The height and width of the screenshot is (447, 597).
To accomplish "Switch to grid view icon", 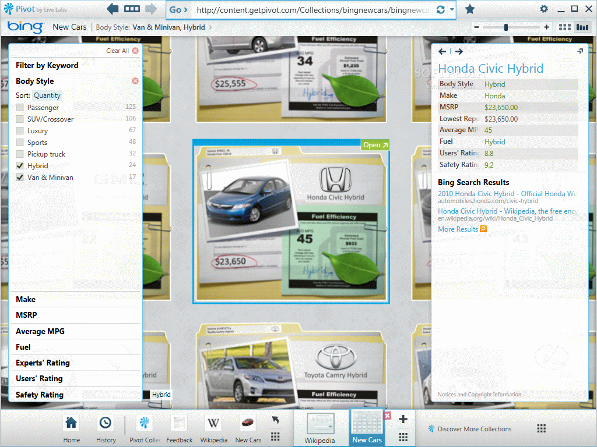I will [x=564, y=27].
